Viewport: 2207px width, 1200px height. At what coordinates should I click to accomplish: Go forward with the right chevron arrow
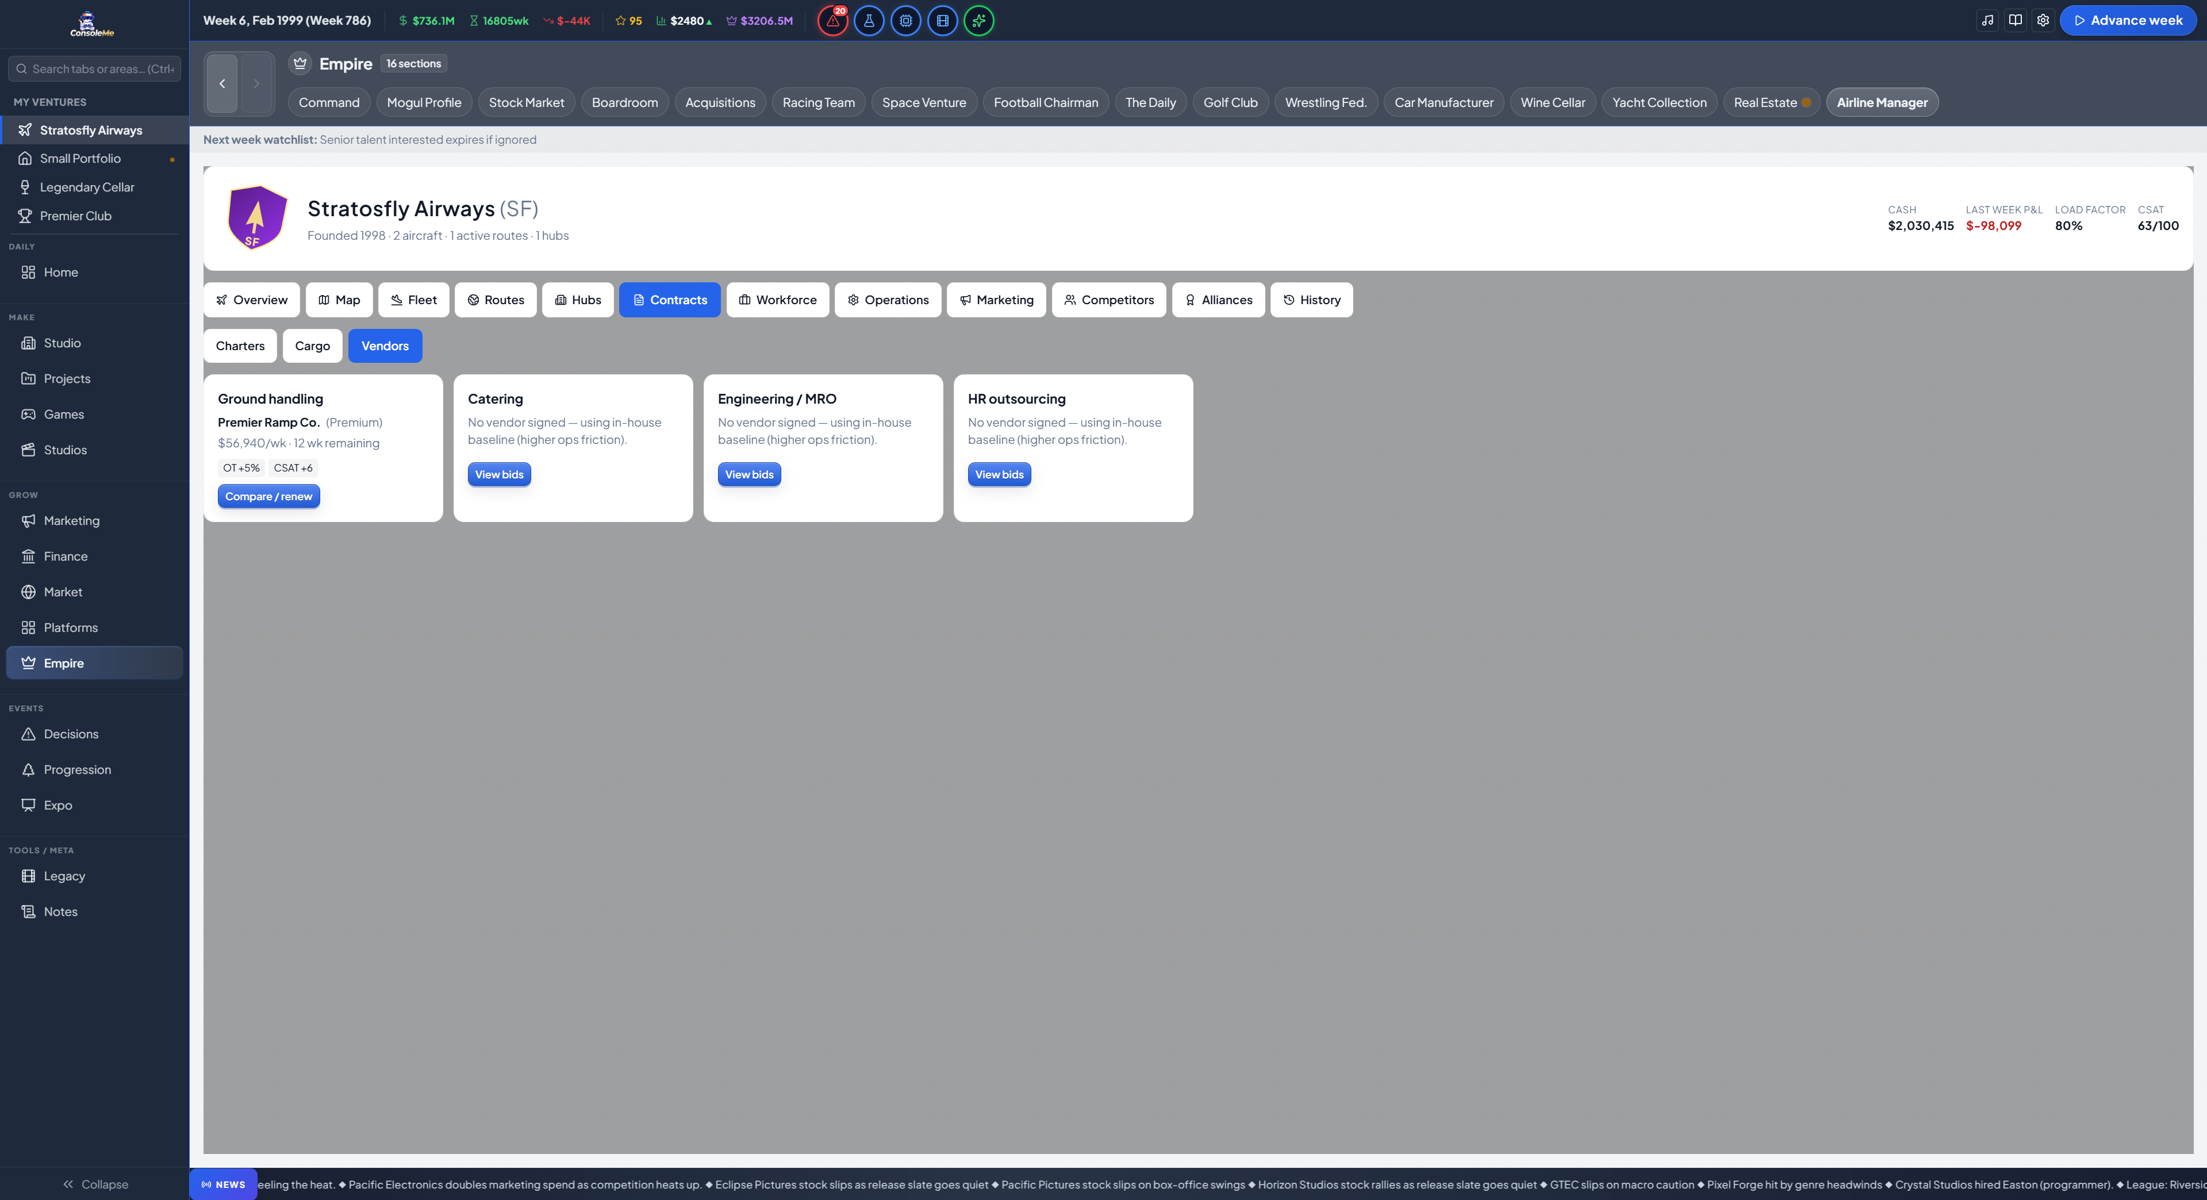pyautogui.click(x=256, y=83)
